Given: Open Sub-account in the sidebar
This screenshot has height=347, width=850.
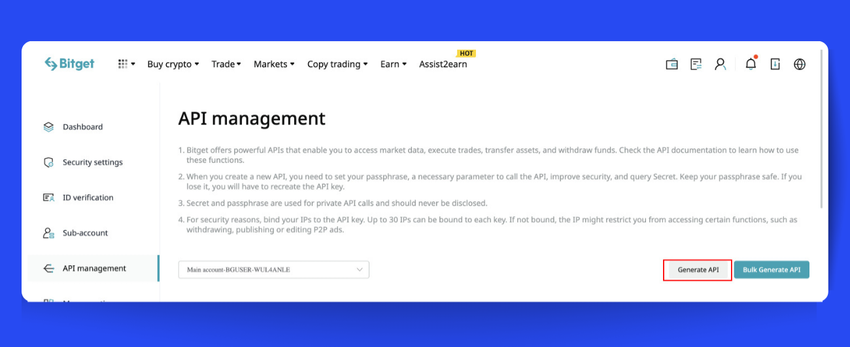Looking at the screenshot, I should pos(86,233).
